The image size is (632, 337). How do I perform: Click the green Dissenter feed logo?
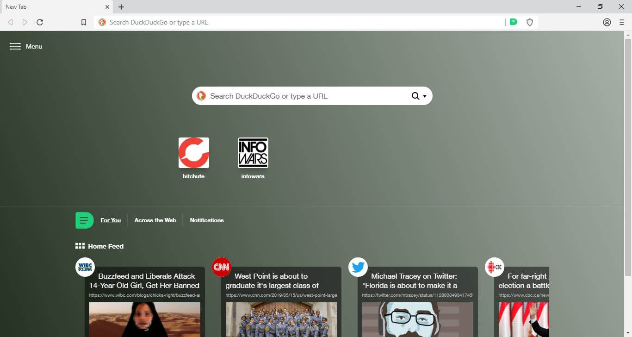84,220
